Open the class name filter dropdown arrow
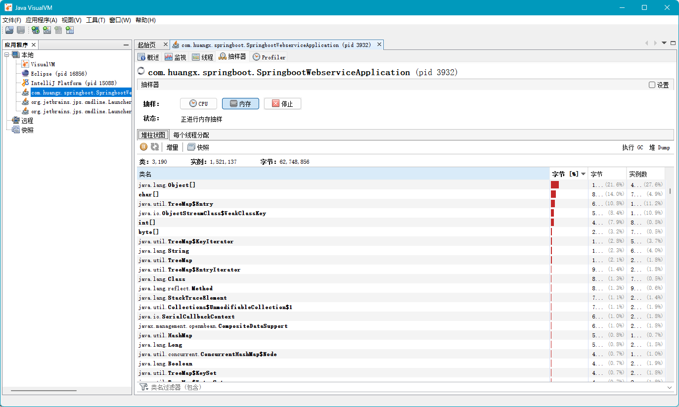 (x=670, y=388)
